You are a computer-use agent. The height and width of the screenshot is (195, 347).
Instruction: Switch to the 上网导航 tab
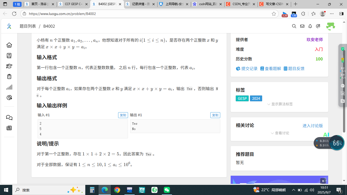tap(174, 4)
